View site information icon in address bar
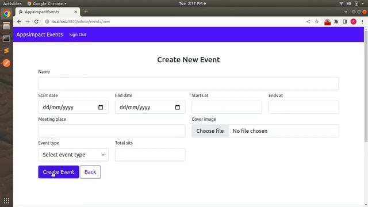The width and height of the screenshot is (368, 207). pos(47,22)
